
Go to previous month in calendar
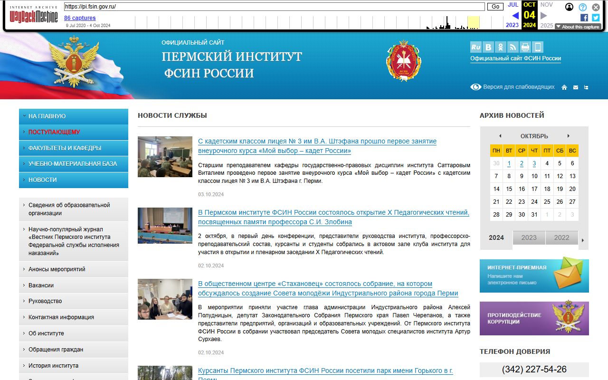[x=500, y=136]
